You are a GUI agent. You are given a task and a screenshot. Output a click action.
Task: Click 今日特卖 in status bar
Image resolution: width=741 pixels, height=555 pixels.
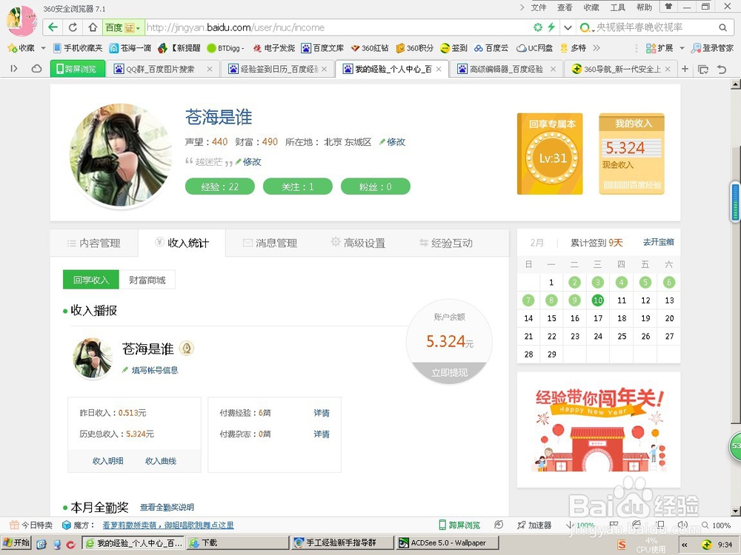click(x=31, y=525)
